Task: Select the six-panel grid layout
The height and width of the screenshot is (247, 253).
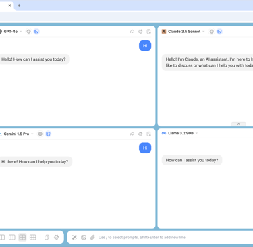Action: coord(33,237)
